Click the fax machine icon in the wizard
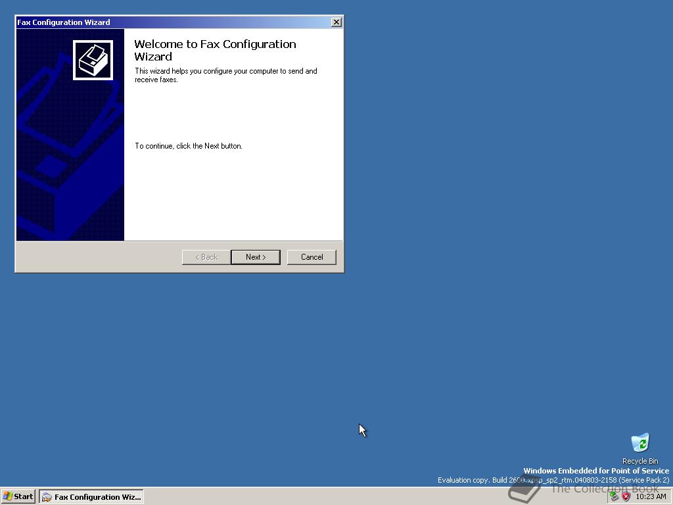The image size is (673, 505). 93,60
